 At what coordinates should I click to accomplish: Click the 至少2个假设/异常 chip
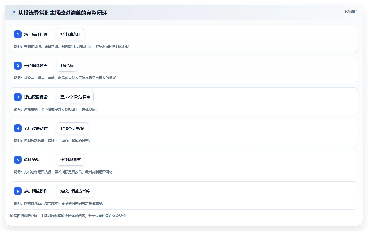pyautogui.click(x=75, y=97)
